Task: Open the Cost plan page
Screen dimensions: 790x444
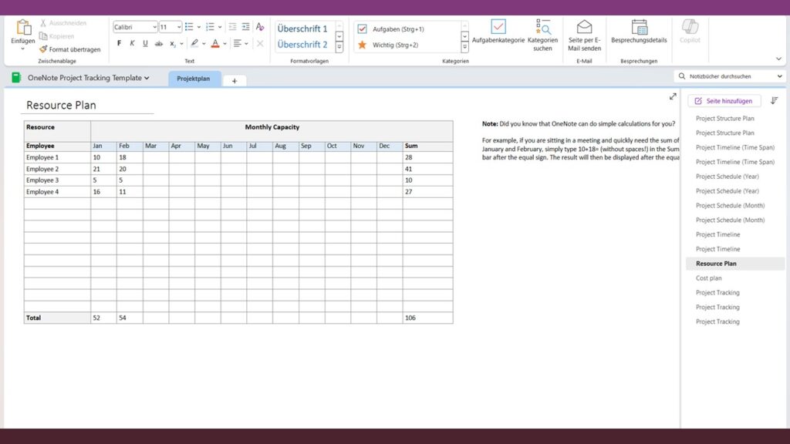Action: 709,277
